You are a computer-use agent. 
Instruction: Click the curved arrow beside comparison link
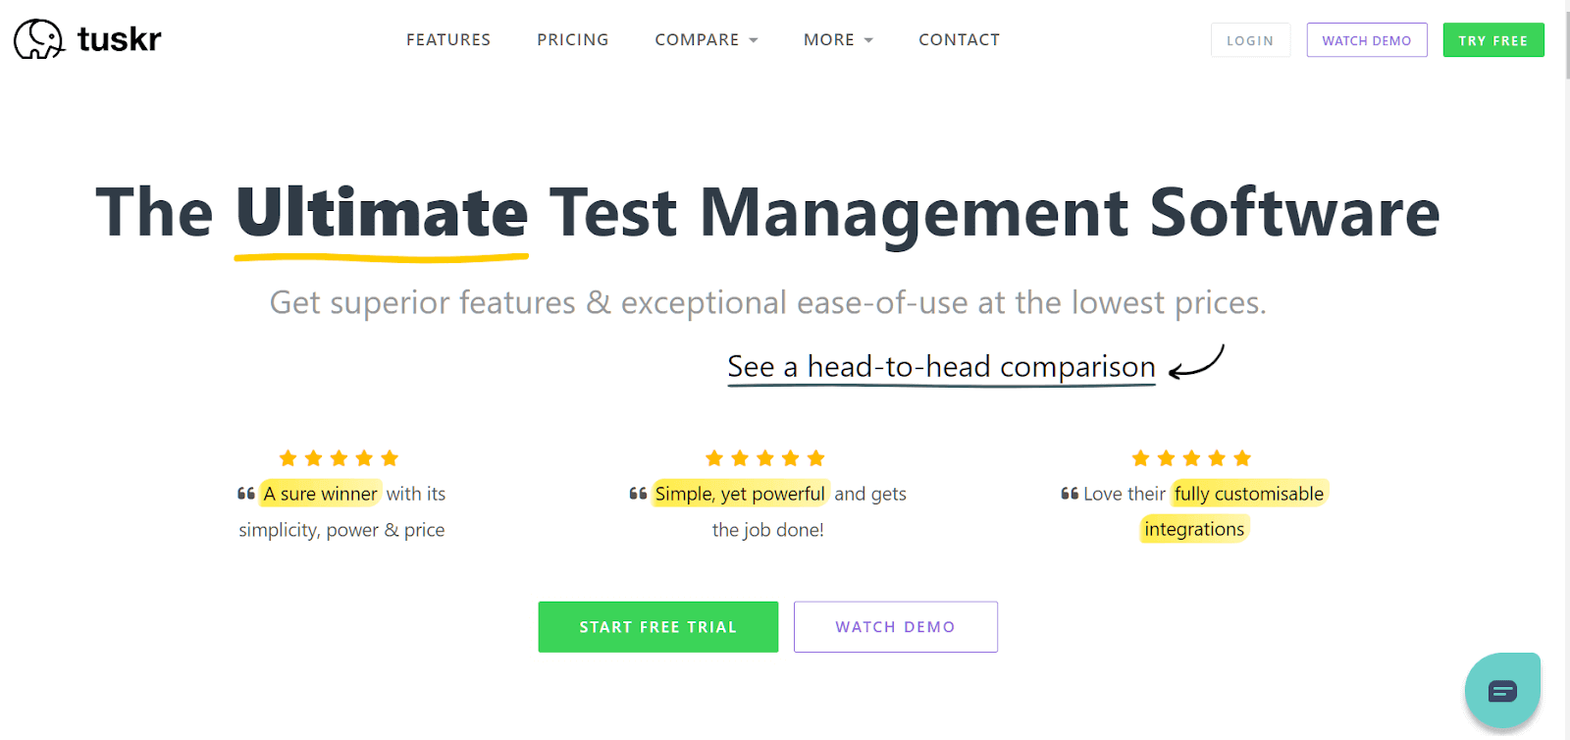[1197, 362]
